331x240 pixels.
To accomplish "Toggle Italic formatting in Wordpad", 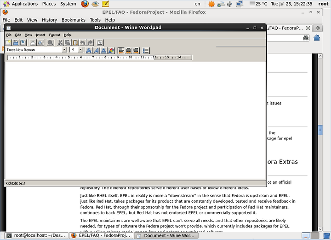I will [96, 50].
